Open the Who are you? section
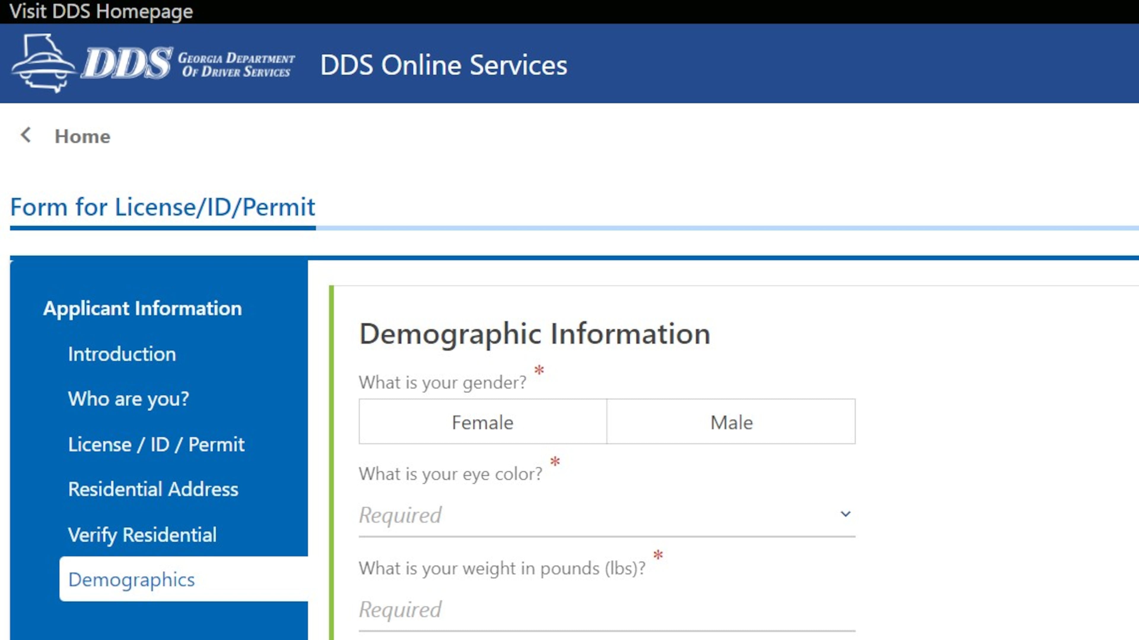This screenshot has height=640, width=1139. coord(128,399)
